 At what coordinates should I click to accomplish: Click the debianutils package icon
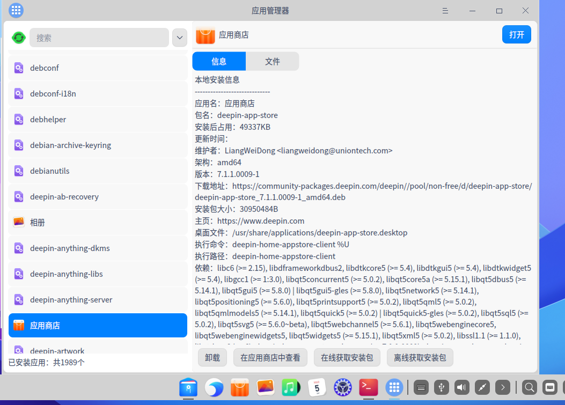coord(19,171)
